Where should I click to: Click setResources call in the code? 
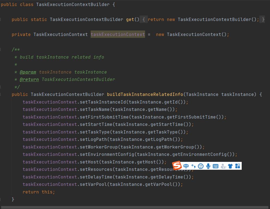[x=96, y=169]
